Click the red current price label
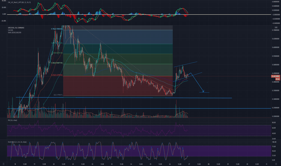281x166 pixels. coord(276,76)
